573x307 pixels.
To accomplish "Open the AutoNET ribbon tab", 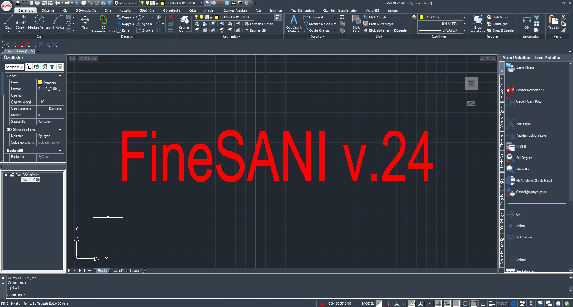I will (x=372, y=10).
